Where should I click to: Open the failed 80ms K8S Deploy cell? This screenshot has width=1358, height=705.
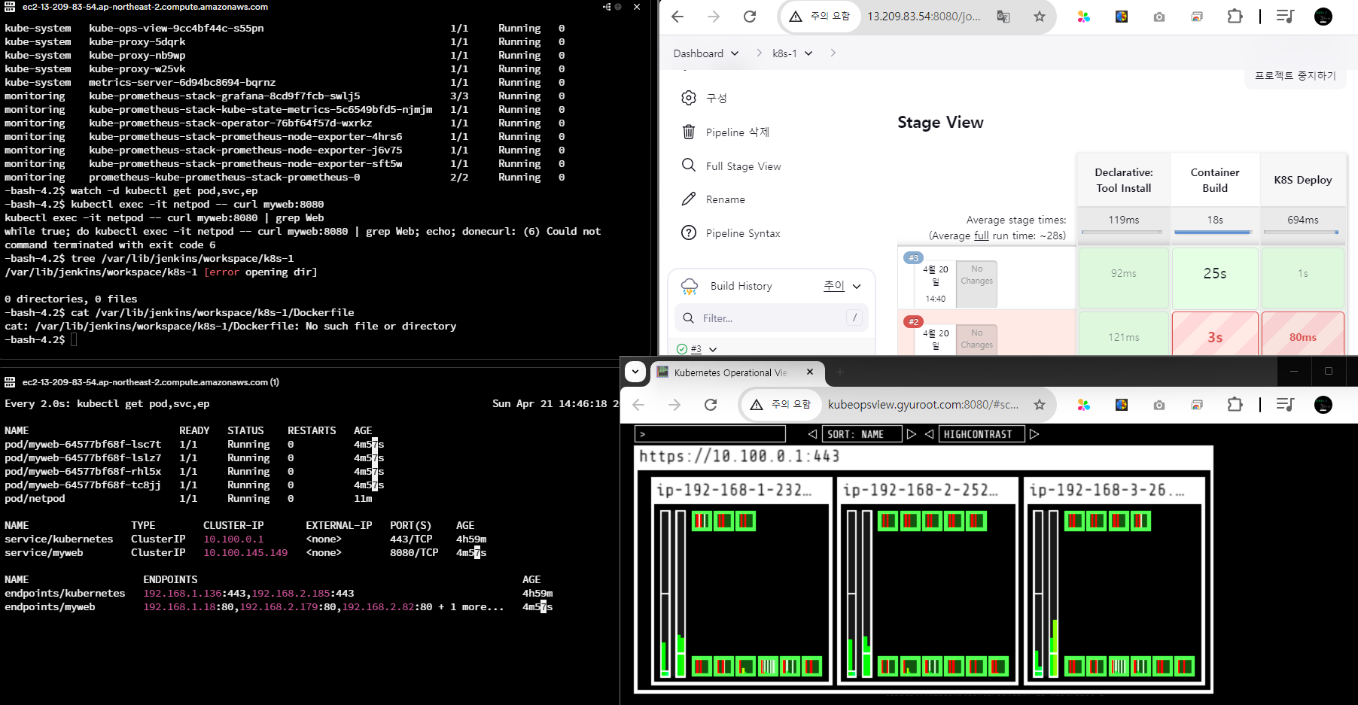point(1303,333)
